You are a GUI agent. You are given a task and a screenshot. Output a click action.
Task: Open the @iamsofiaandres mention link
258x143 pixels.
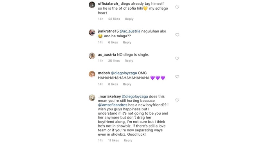click(113, 105)
